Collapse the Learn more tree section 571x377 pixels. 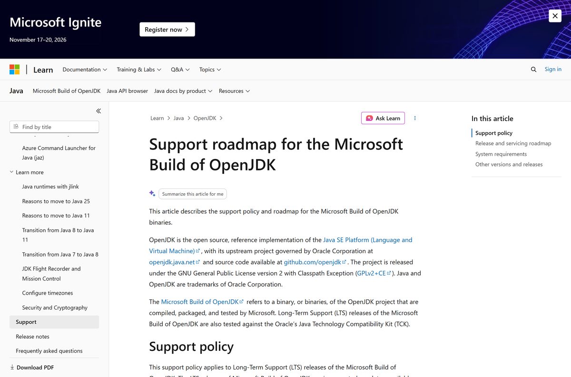27,172
